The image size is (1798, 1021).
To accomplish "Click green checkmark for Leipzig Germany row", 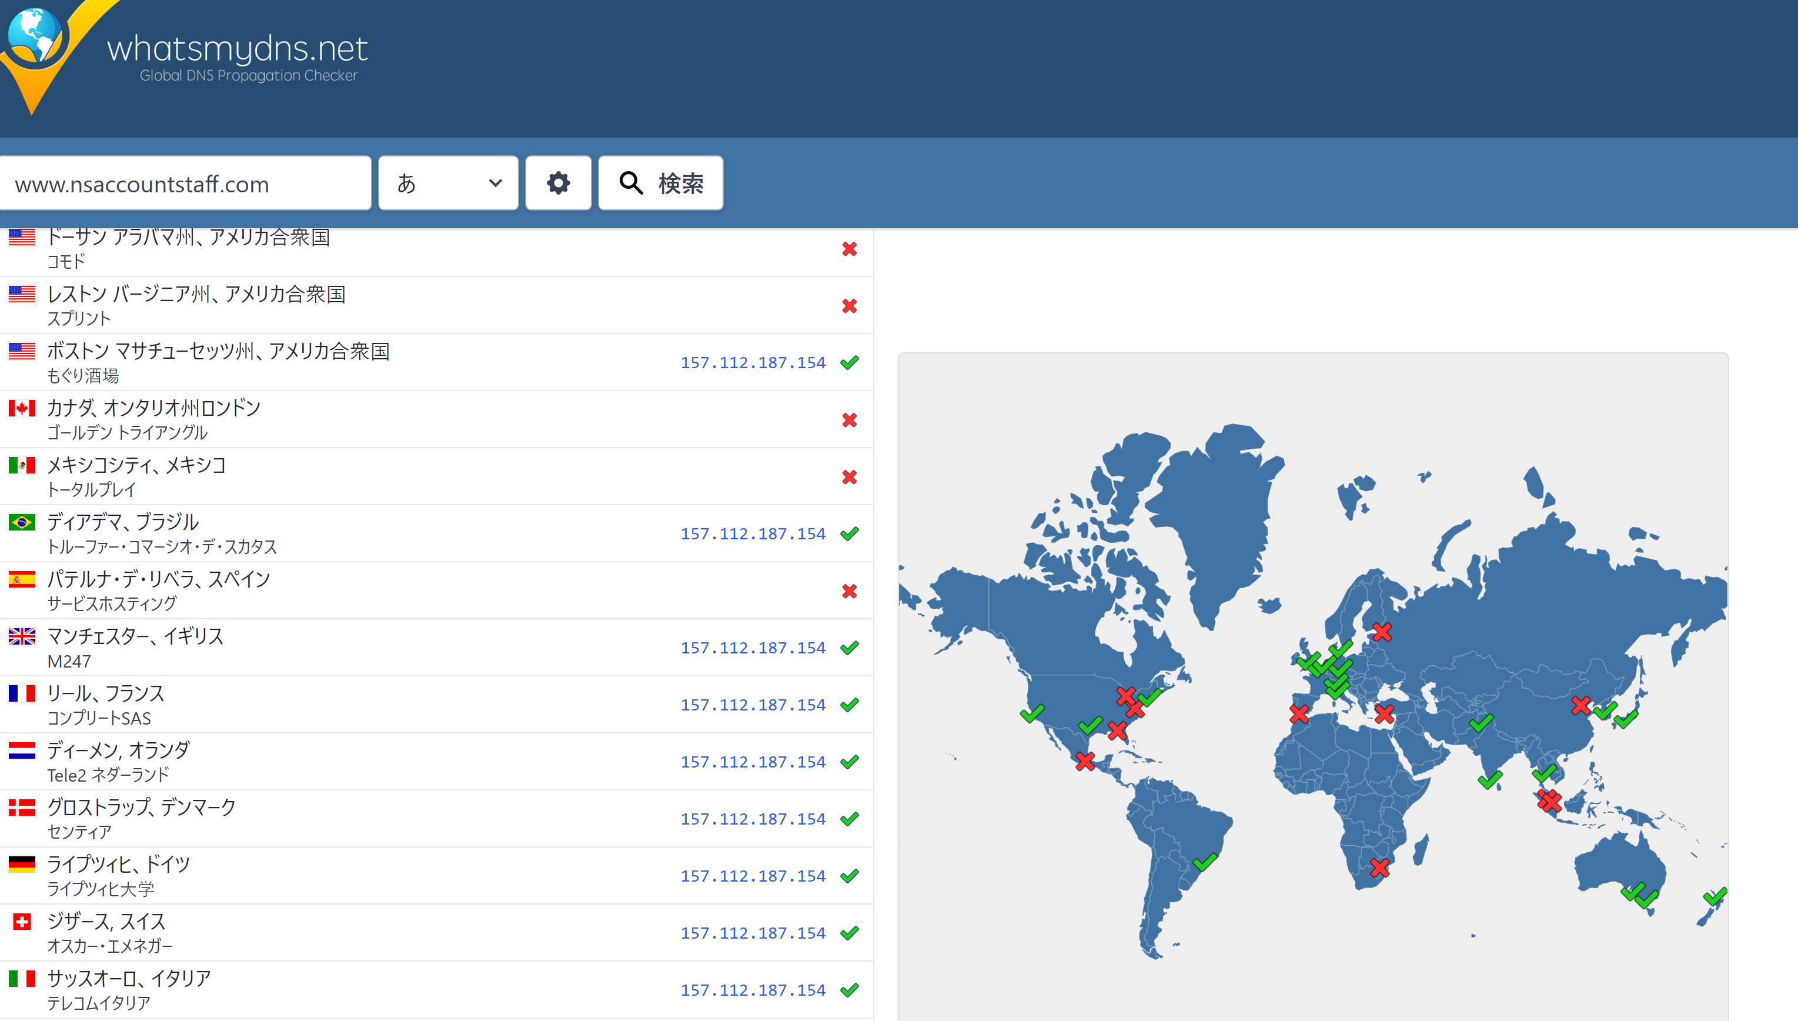I will point(849,876).
